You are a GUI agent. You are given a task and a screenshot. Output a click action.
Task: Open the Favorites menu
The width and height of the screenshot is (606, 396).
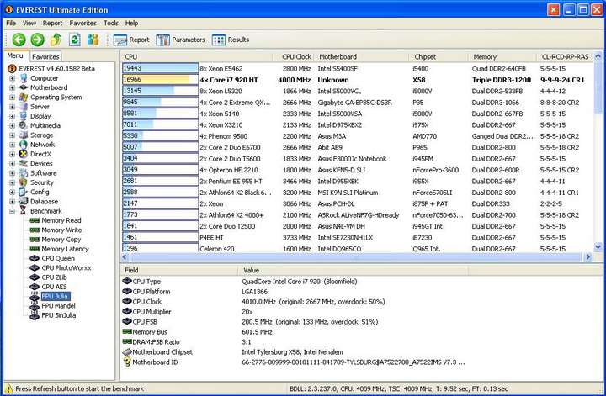click(x=83, y=24)
